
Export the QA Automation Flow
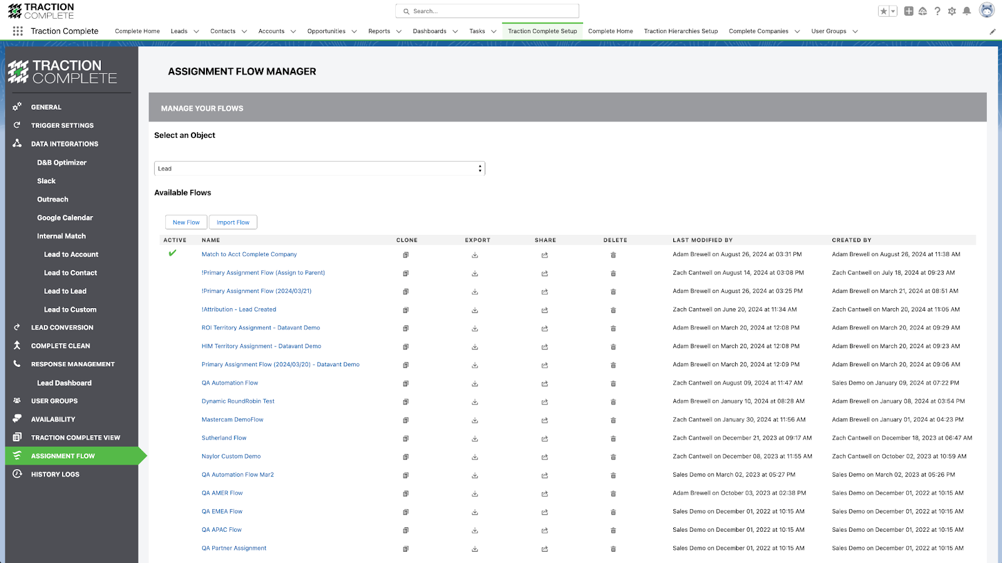pyautogui.click(x=475, y=383)
